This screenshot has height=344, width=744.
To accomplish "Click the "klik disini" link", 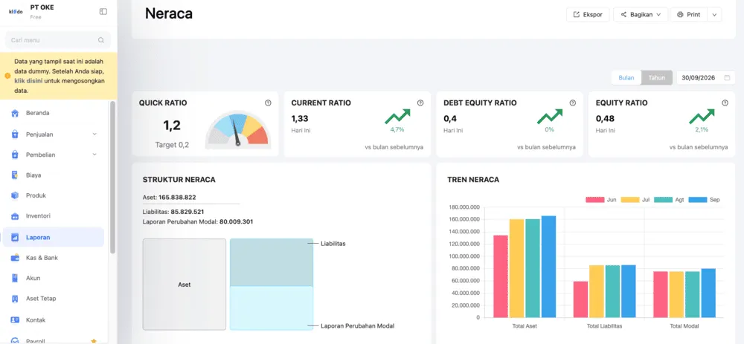I will coord(28,80).
